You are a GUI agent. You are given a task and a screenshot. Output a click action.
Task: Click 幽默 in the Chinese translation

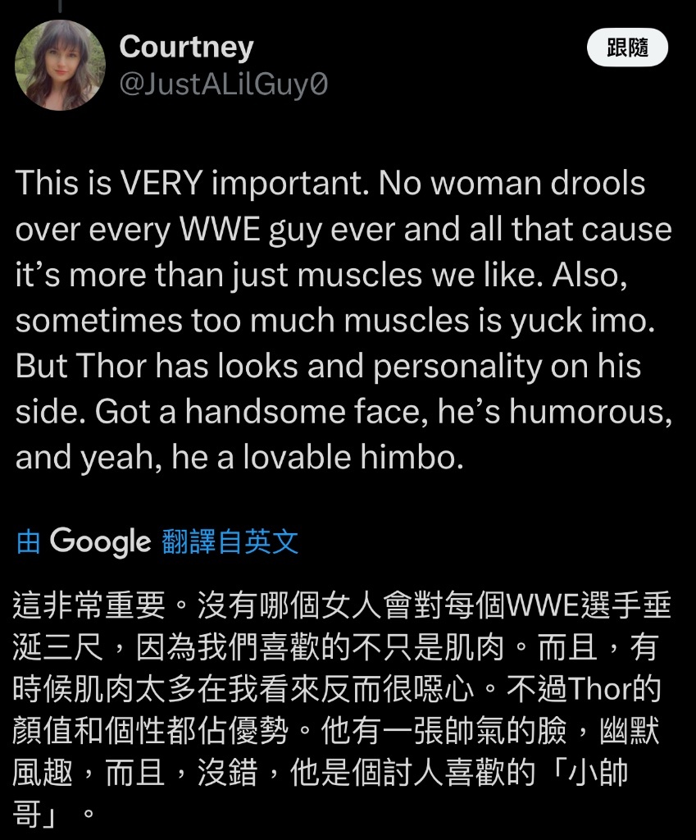coord(630,731)
